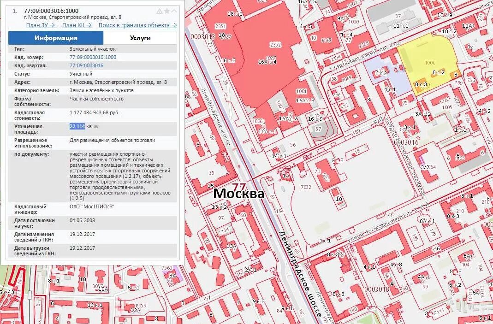Viewport: 493px width, 324px height.
Task: Click map quarter label 0003013
Action: 202,37
